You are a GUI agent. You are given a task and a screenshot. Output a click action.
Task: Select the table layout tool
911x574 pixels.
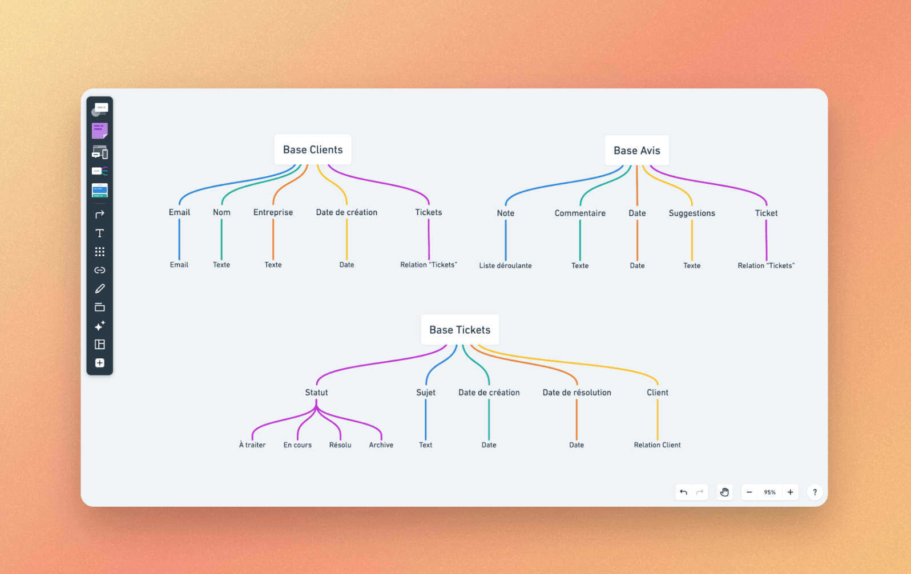(x=99, y=345)
